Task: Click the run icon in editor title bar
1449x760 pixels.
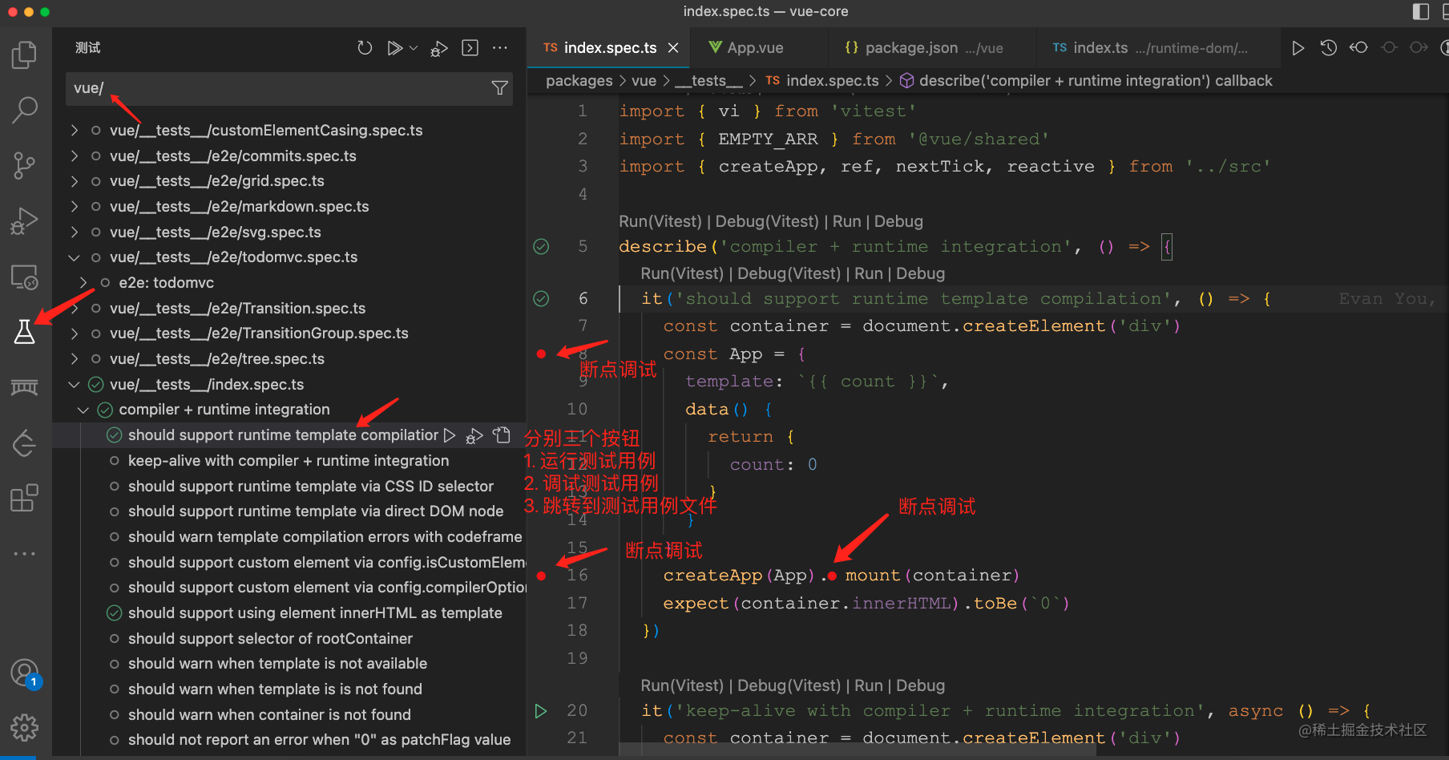Action: [1298, 48]
